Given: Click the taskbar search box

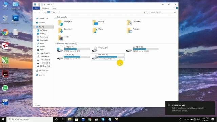Looking at the screenshot, I should [30, 119].
